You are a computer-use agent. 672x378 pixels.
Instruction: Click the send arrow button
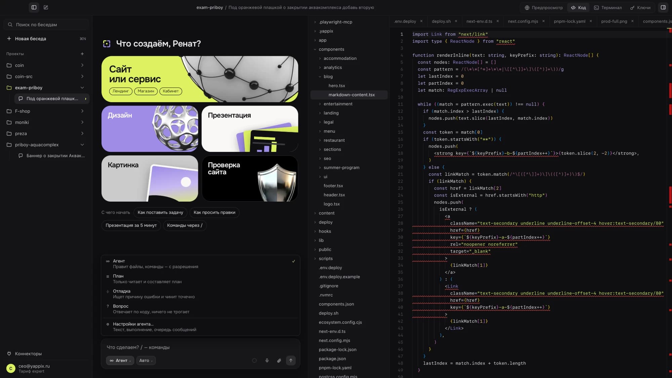click(291, 361)
